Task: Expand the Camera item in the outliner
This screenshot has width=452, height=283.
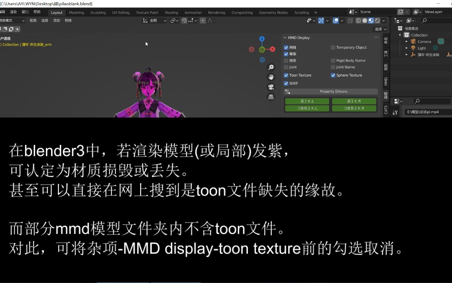Action: (406, 41)
